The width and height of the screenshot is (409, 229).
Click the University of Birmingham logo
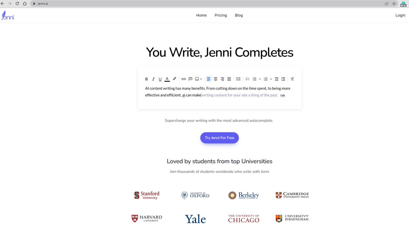click(x=292, y=218)
